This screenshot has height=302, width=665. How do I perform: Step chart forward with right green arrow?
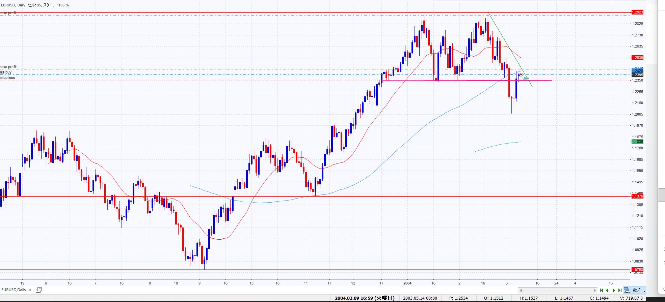[x=614, y=290]
